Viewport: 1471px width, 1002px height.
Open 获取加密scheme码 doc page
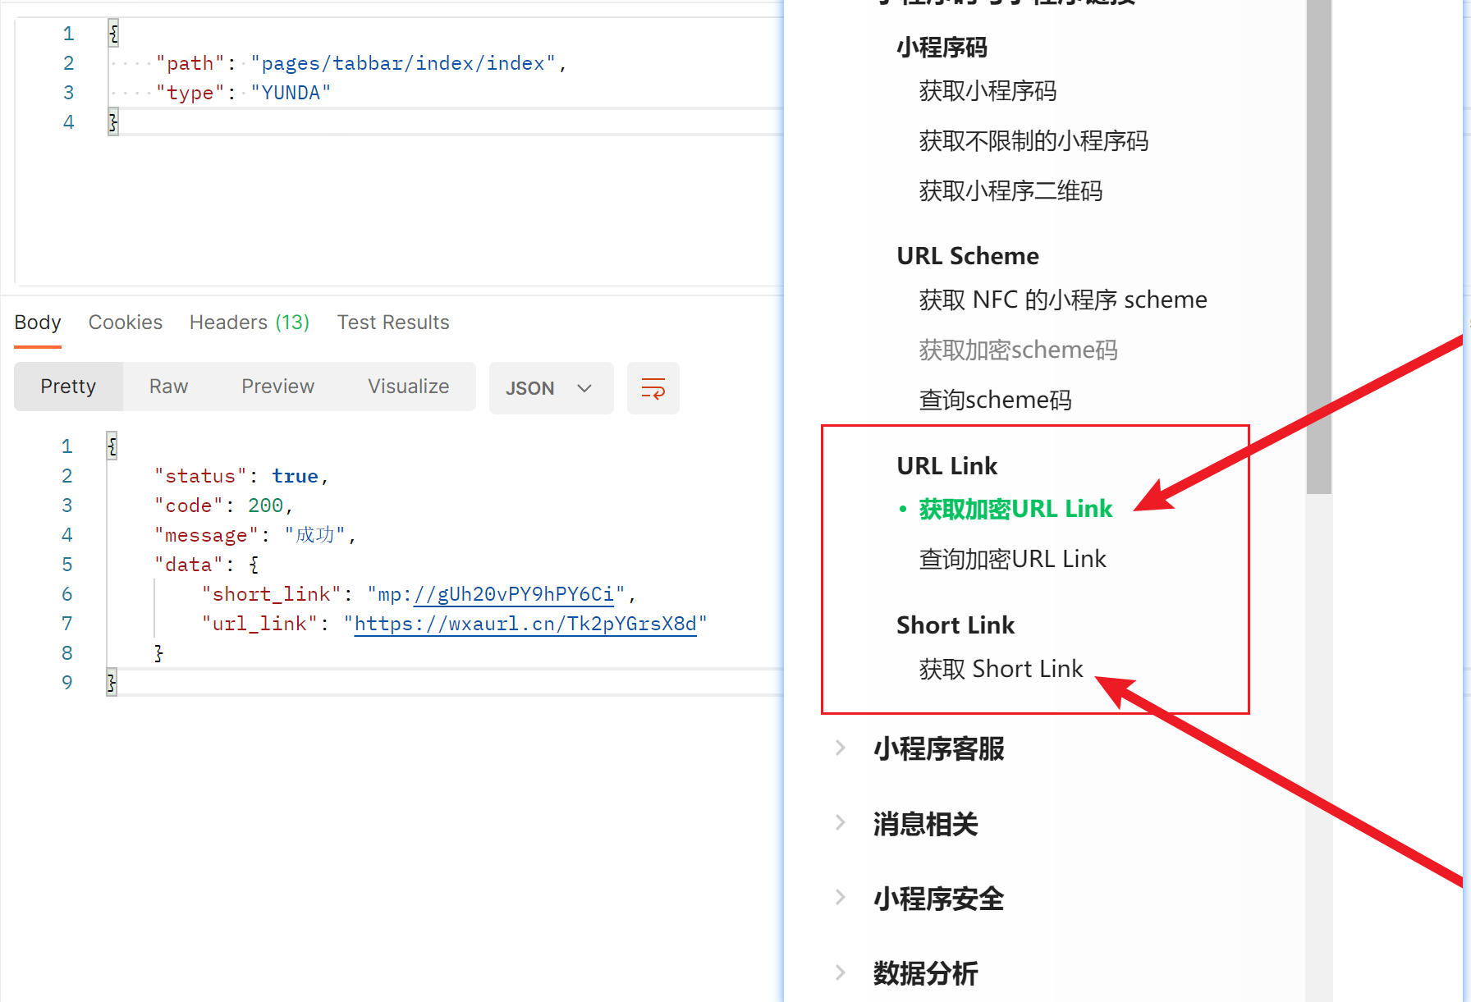tap(1018, 350)
